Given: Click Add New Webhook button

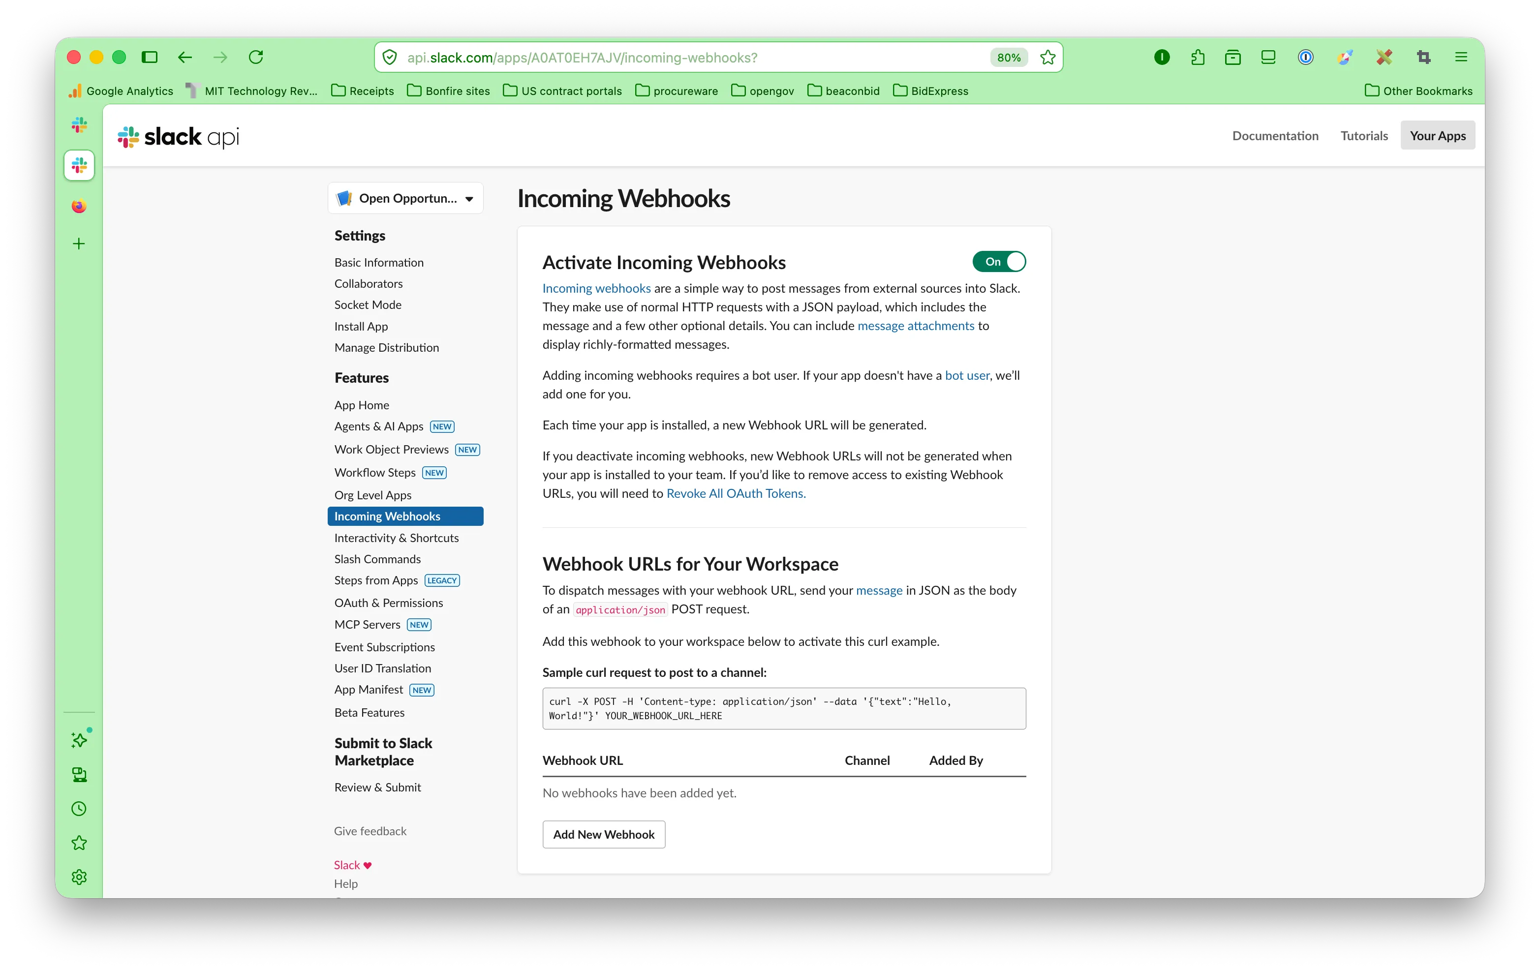Looking at the screenshot, I should point(604,834).
